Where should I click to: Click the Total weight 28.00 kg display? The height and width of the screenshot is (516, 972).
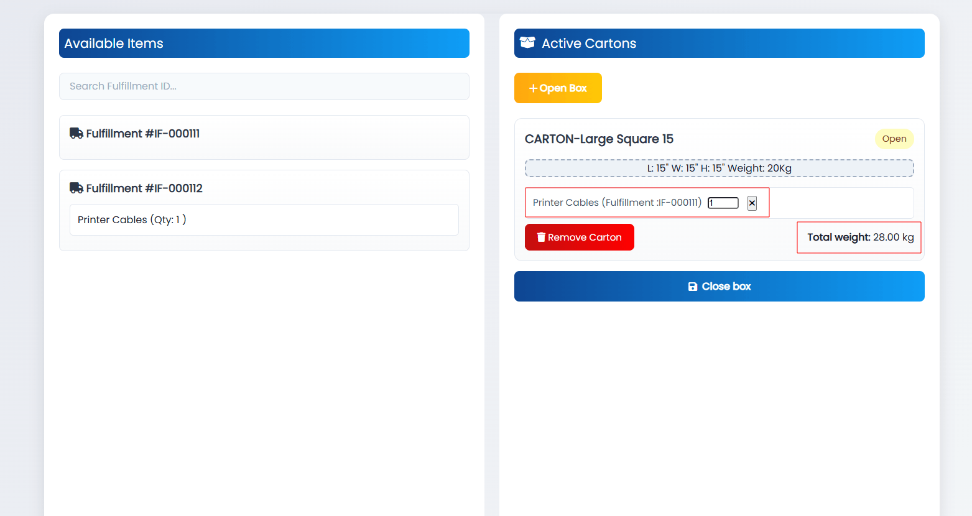pos(859,237)
